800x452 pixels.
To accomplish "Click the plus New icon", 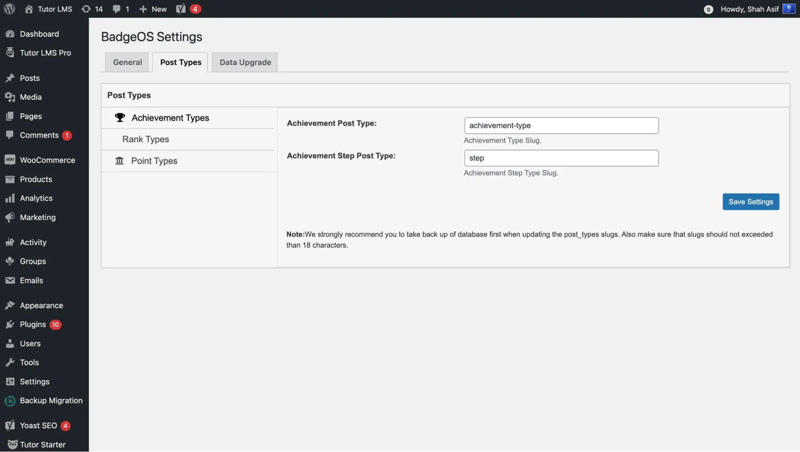I will coord(143,9).
